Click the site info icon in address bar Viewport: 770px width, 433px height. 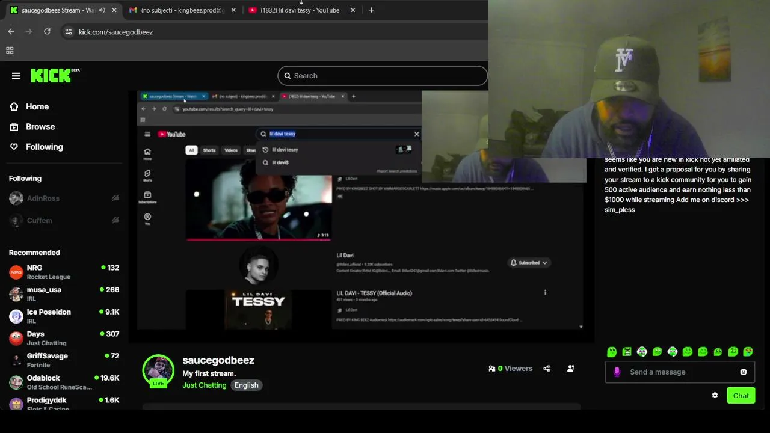[69, 32]
